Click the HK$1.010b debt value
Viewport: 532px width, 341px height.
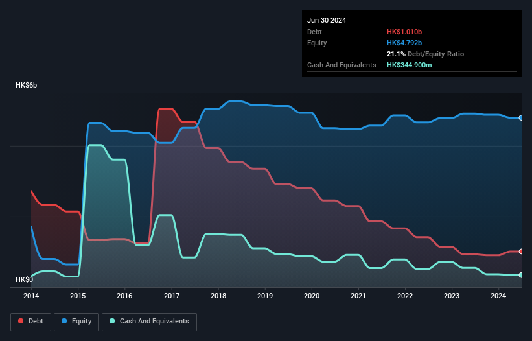coord(404,32)
